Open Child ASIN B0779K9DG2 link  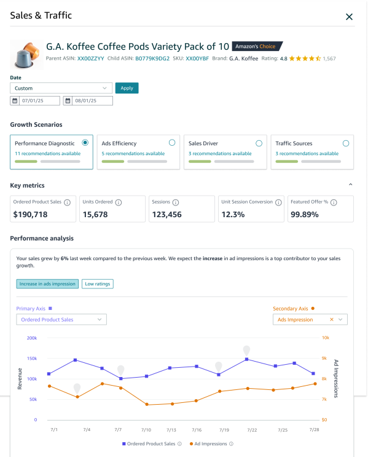tap(152, 58)
